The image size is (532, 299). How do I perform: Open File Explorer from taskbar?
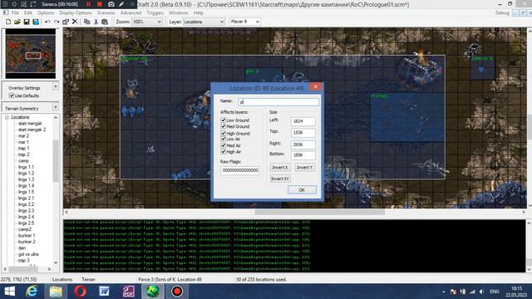tap(56, 292)
